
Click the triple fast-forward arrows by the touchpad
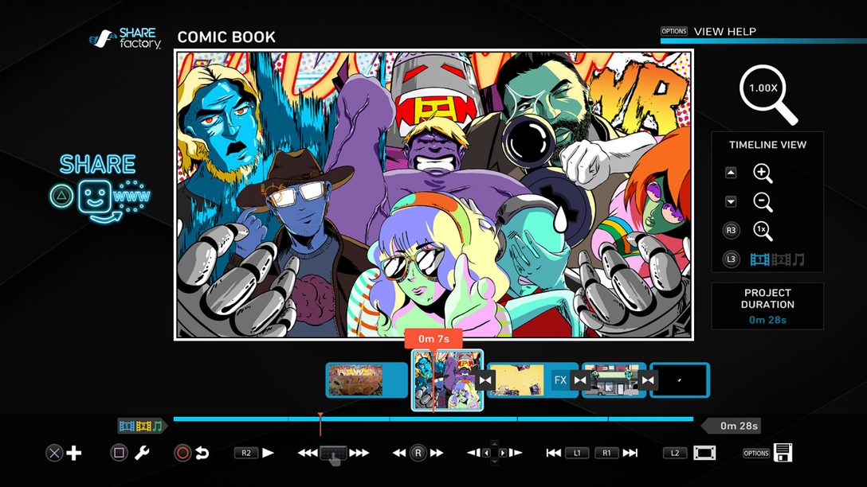point(359,454)
